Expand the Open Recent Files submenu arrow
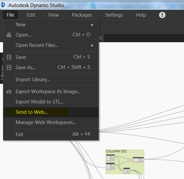This screenshot has width=184, height=179. coord(92,45)
